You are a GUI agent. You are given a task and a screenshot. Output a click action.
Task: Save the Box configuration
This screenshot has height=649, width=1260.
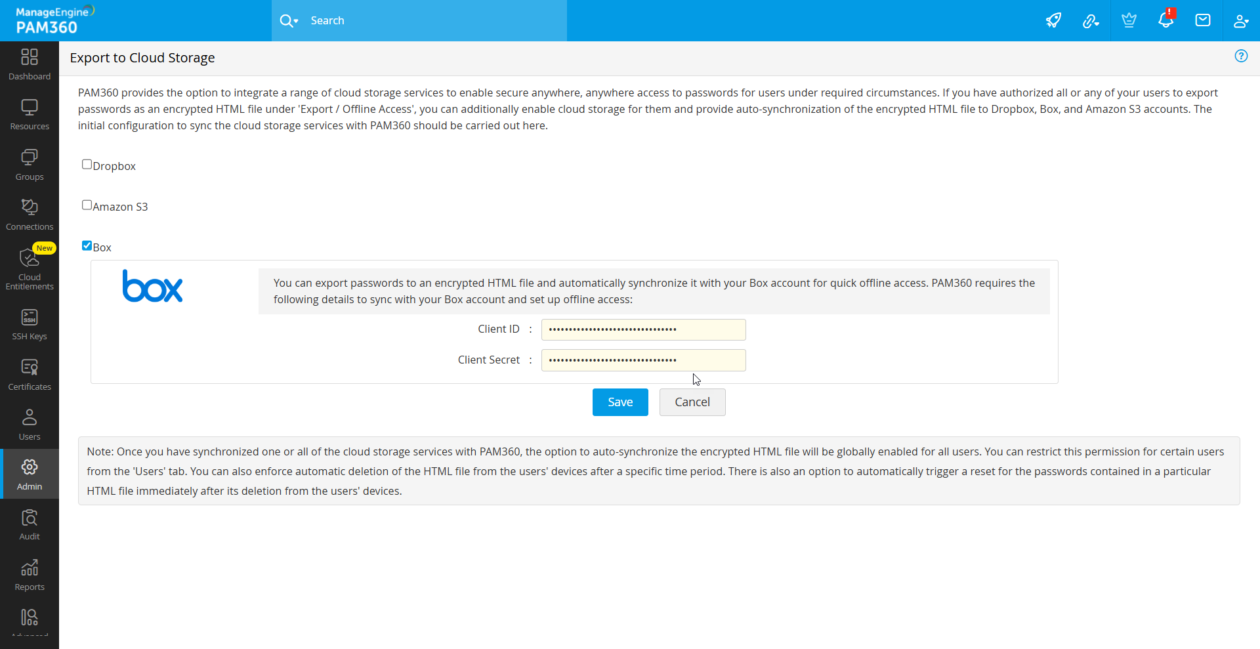coord(619,402)
